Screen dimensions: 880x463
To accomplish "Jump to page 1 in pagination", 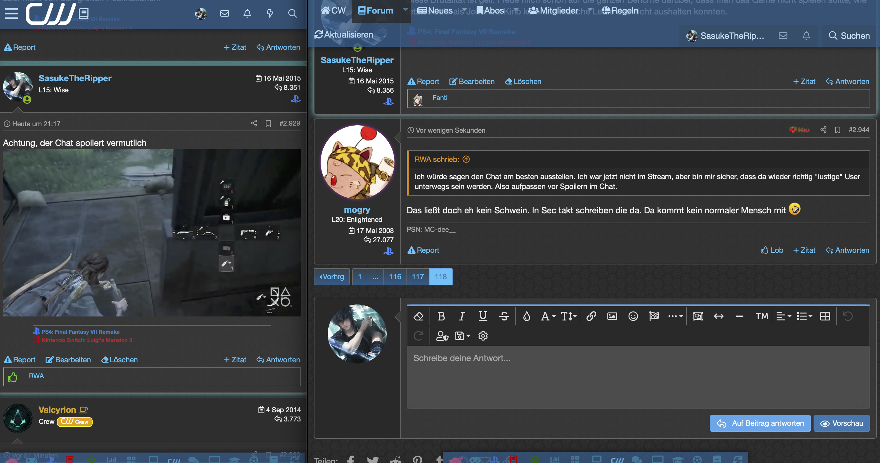I will tap(359, 276).
